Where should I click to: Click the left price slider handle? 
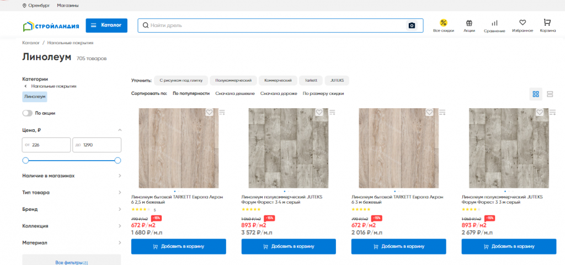point(25,161)
